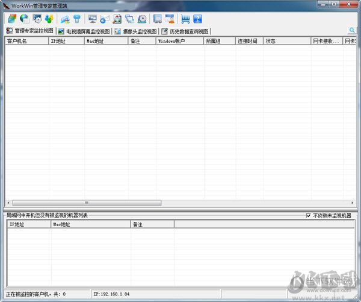This screenshot has width=361, height=302.
Task: Click status text 正在被监控的客户机, 共: 0
Action: (x=35, y=294)
